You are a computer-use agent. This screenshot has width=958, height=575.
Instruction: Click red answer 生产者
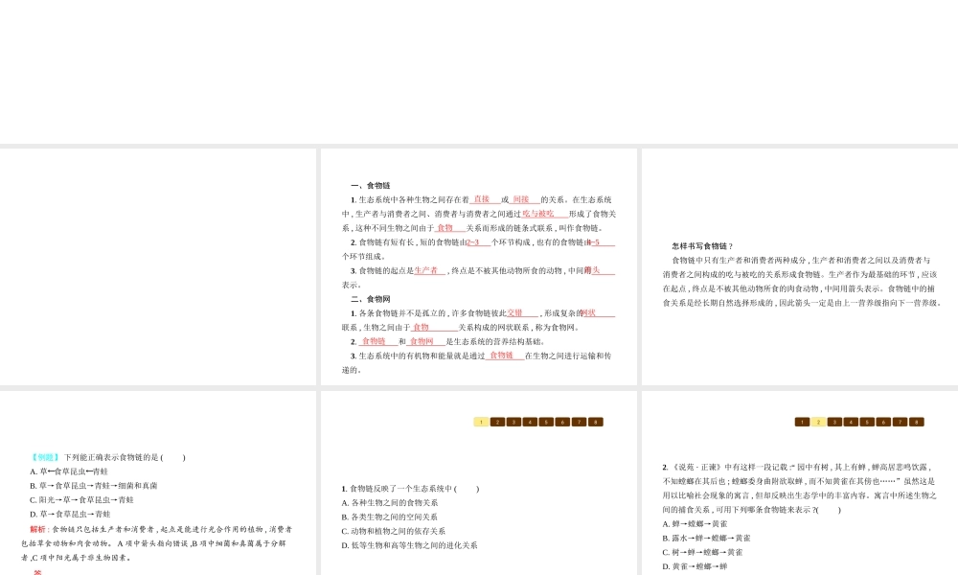pyautogui.click(x=426, y=270)
